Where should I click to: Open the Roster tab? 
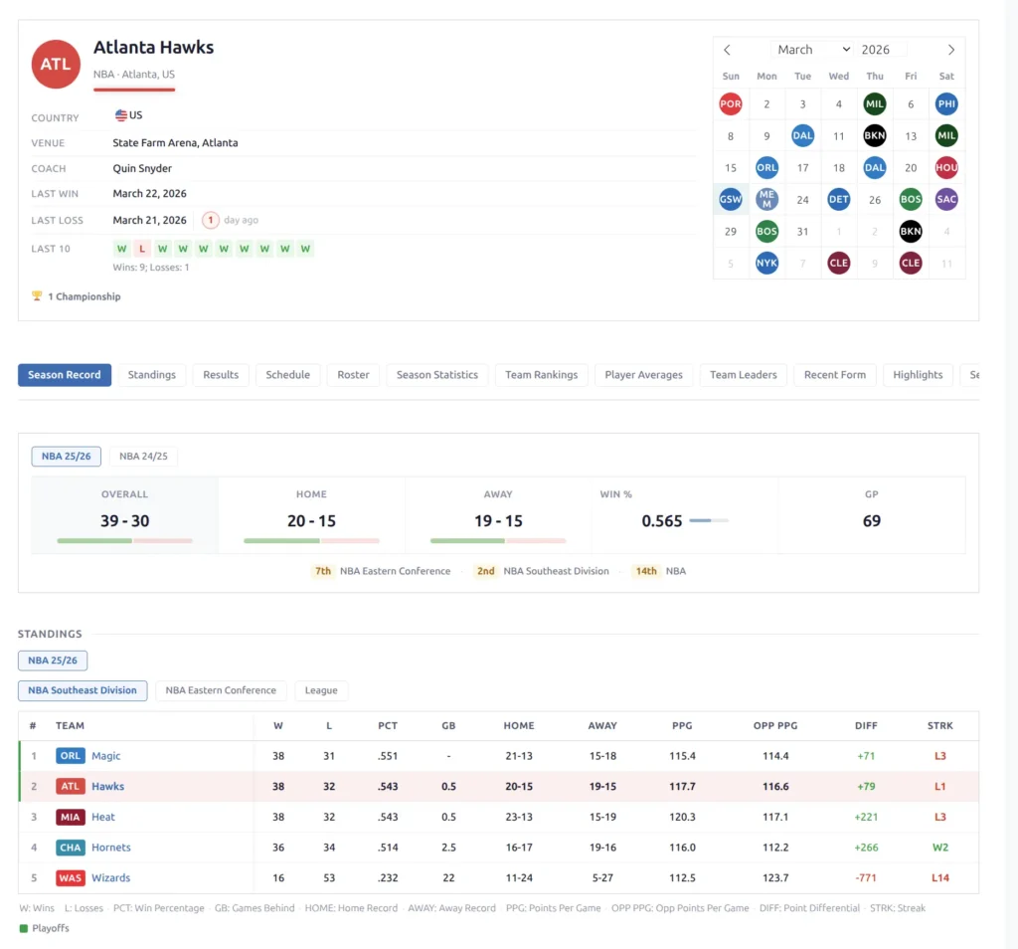tap(353, 375)
